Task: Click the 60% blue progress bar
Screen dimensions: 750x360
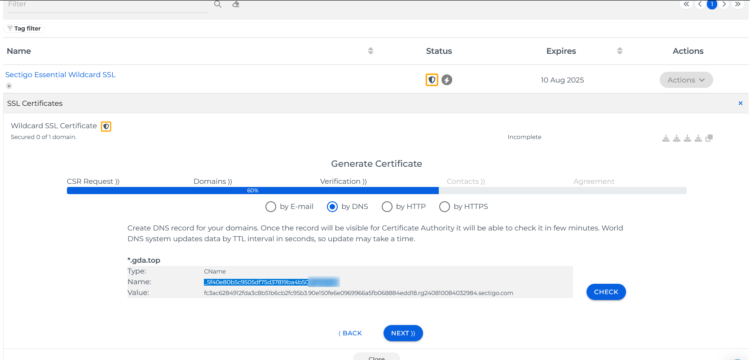Action: click(x=252, y=191)
